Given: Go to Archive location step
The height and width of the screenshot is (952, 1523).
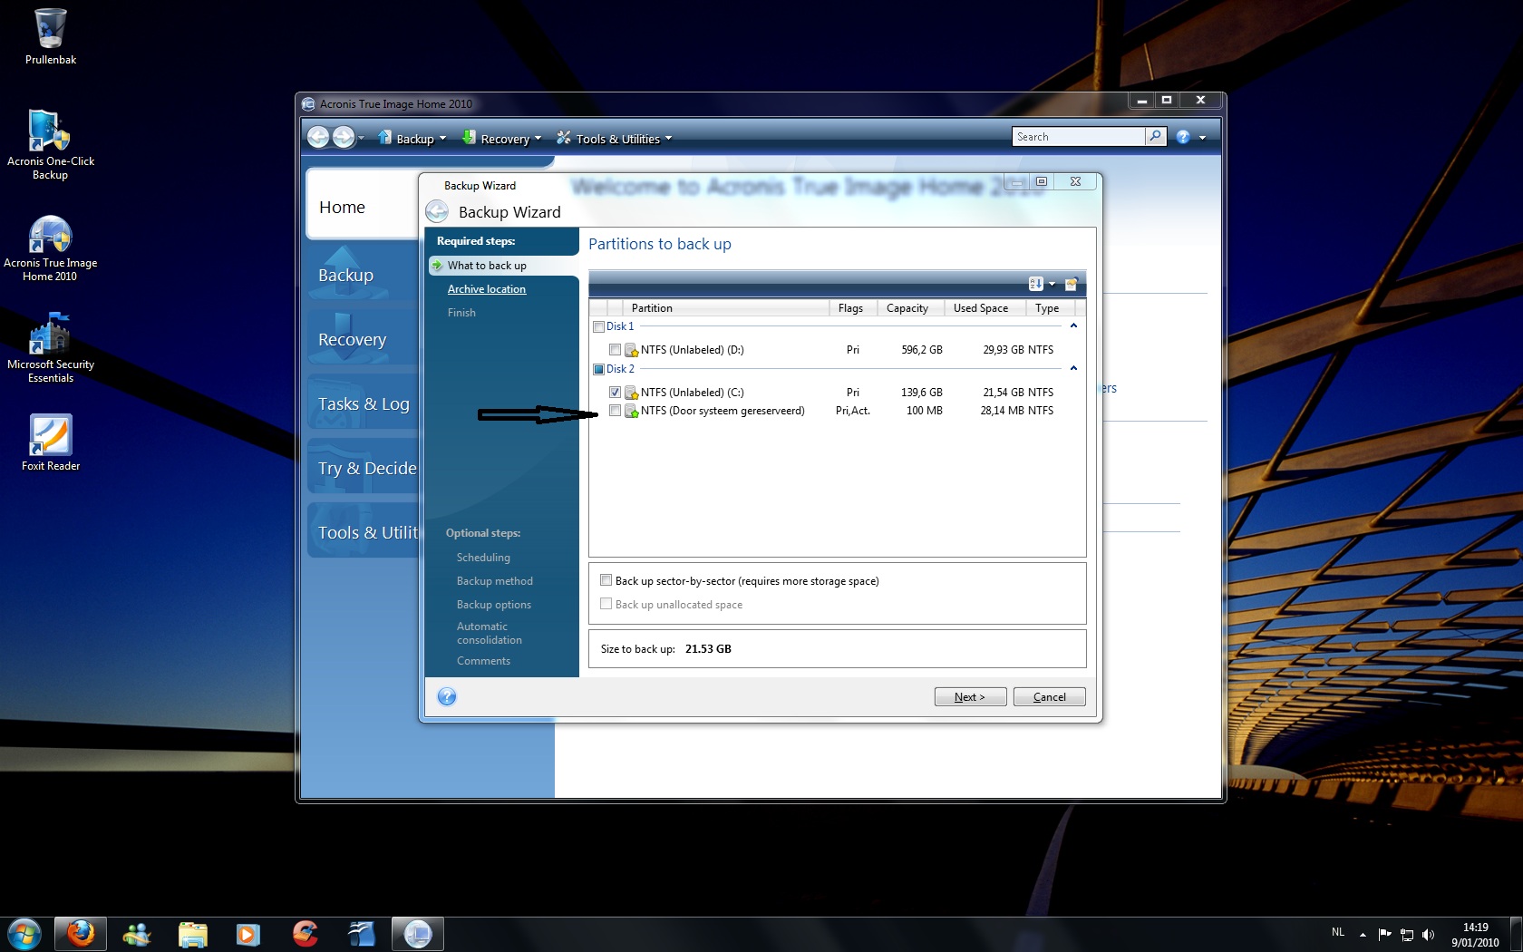Looking at the screenshot, I should pos(486,289).
